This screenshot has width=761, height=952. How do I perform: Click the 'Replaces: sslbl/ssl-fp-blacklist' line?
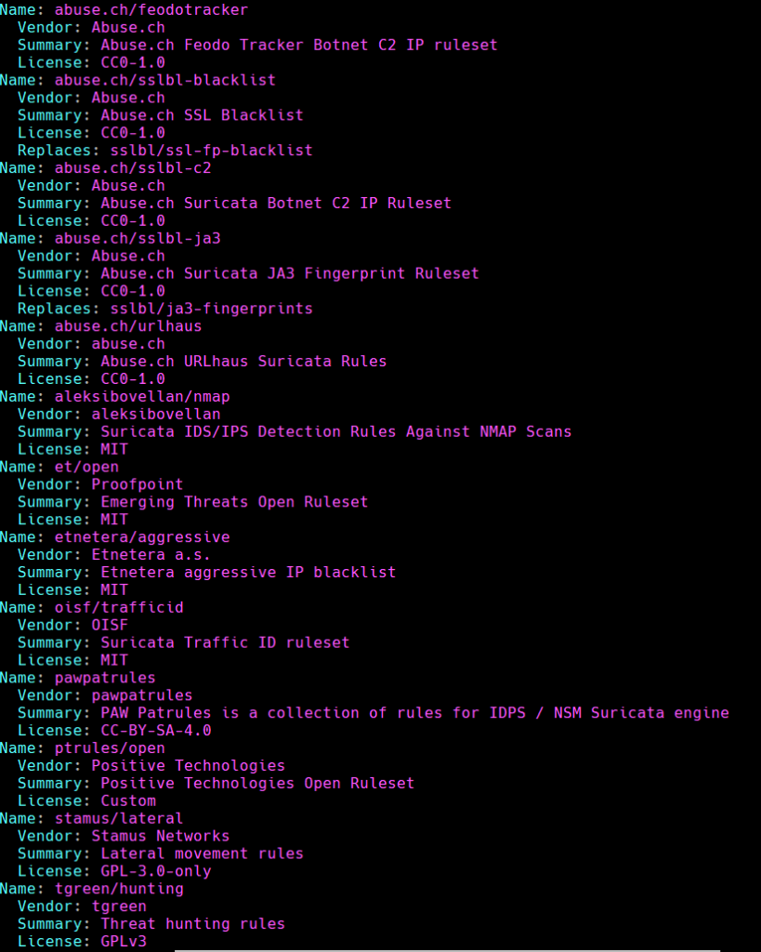pos(164,150)
